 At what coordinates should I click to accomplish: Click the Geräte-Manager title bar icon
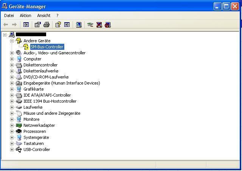pyautogui.click(x=5, y=6)
